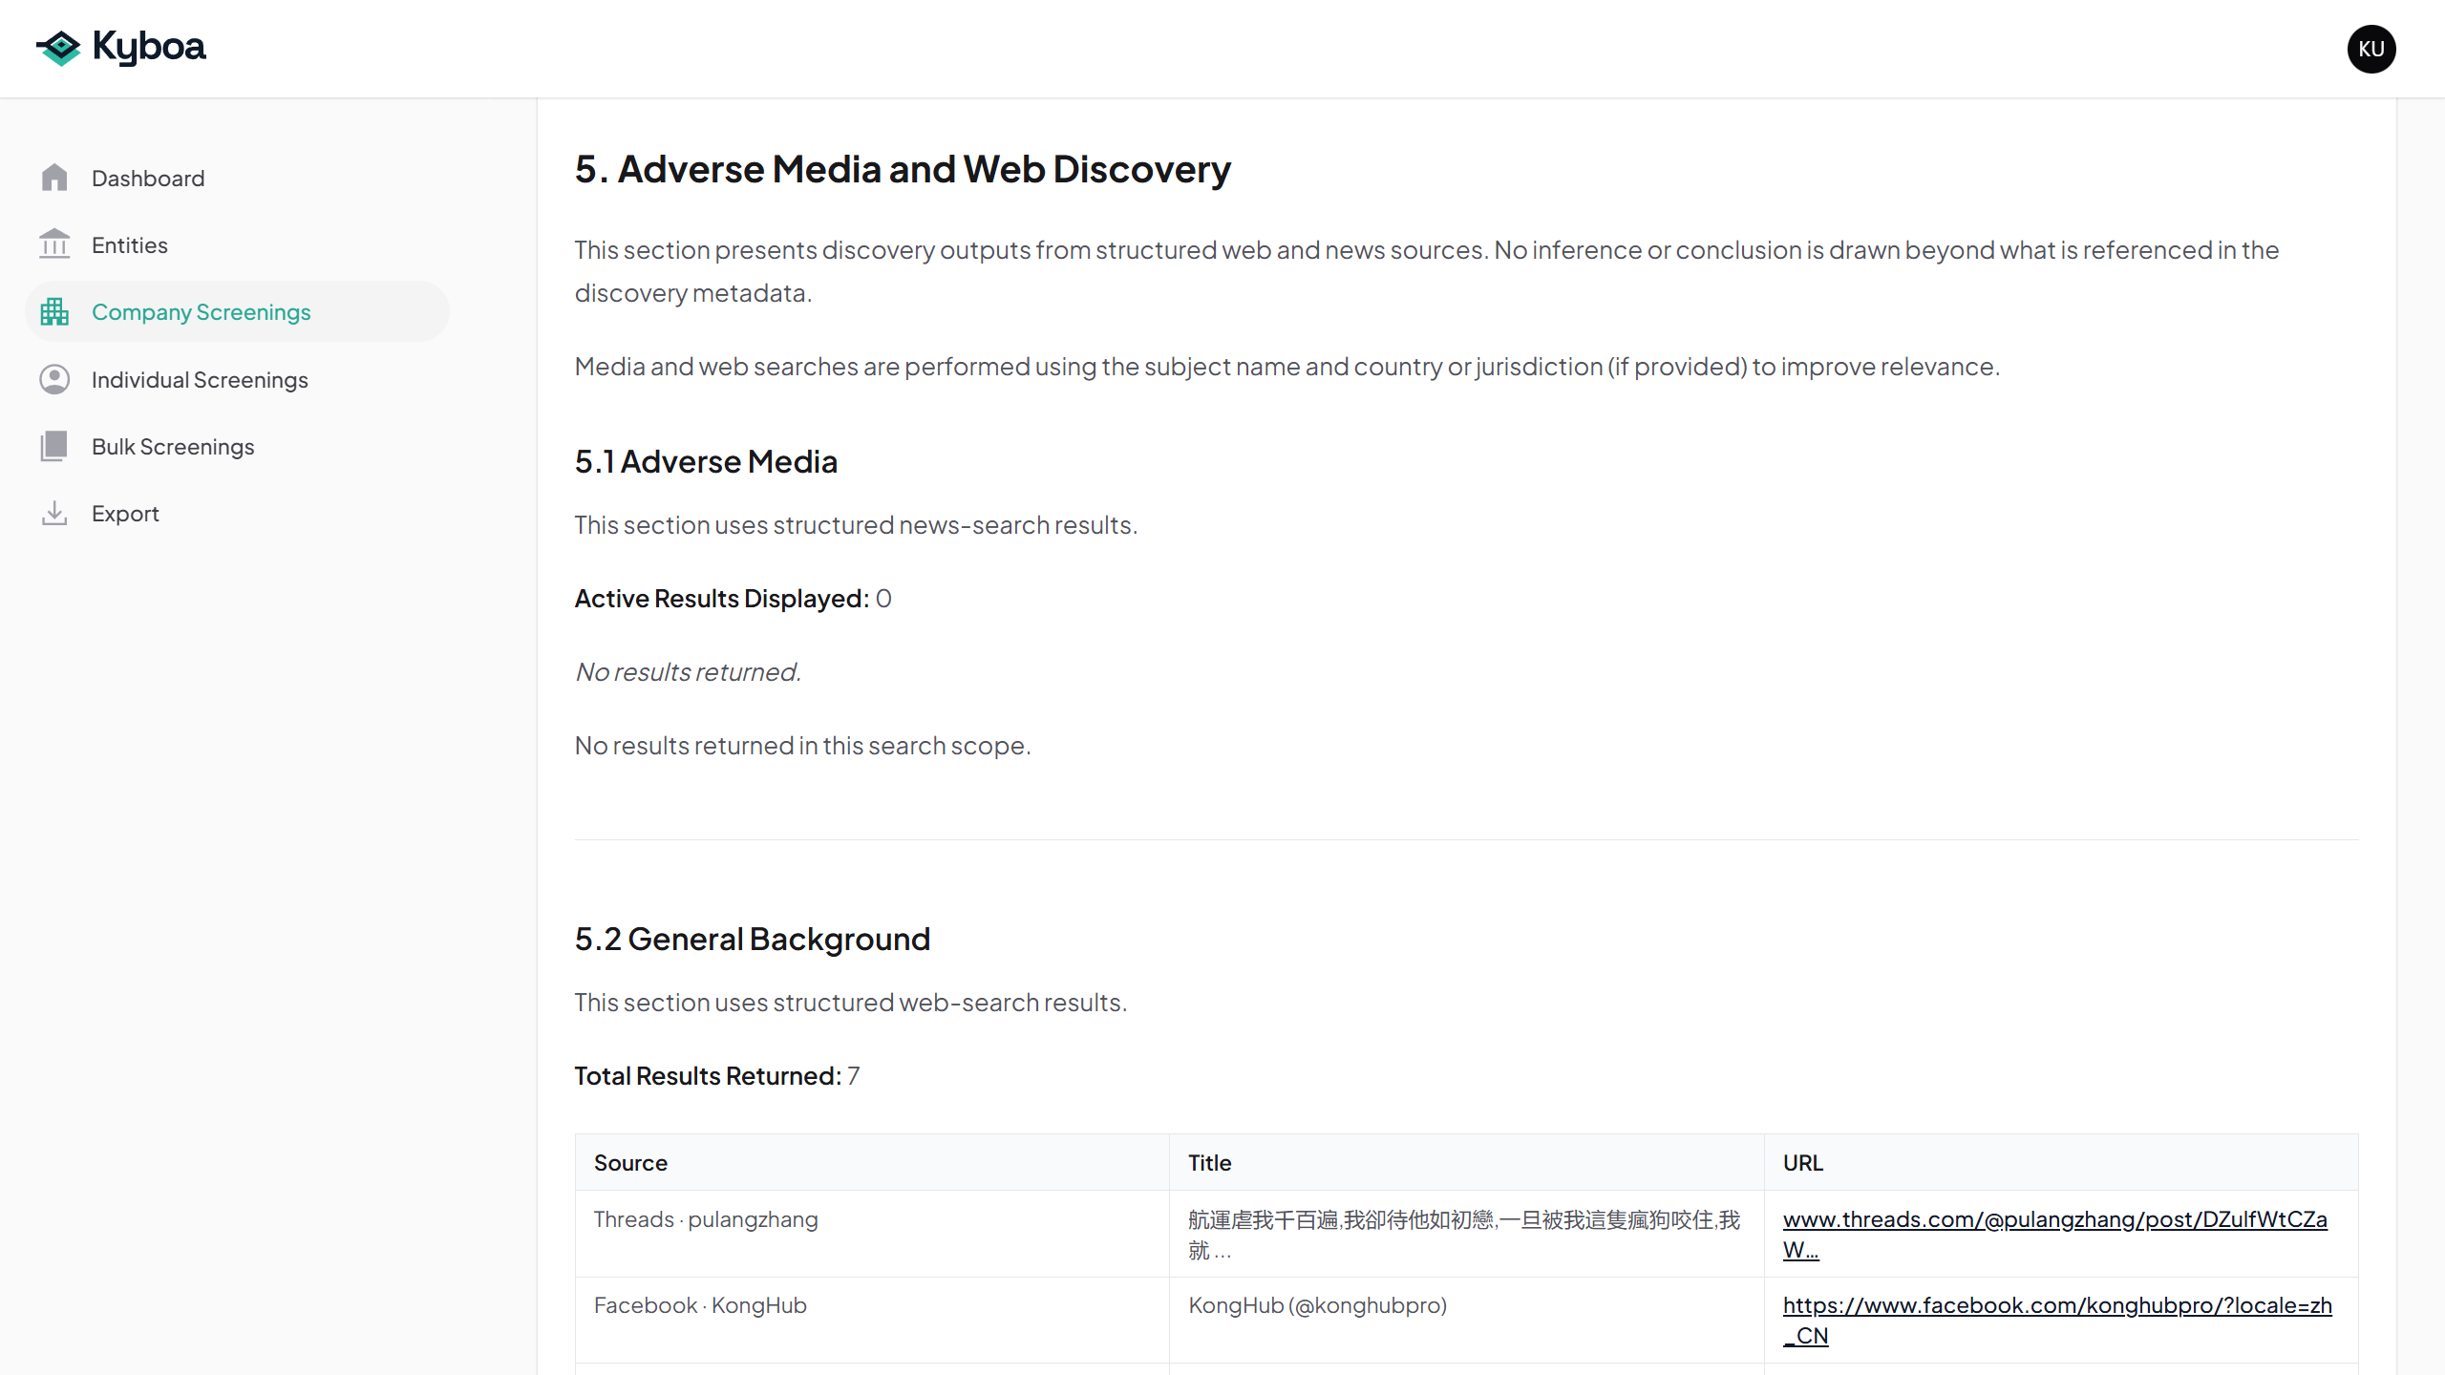Click the Entities bank icon
This screenshot has width=2445, height=1375.
pos(54,244)
